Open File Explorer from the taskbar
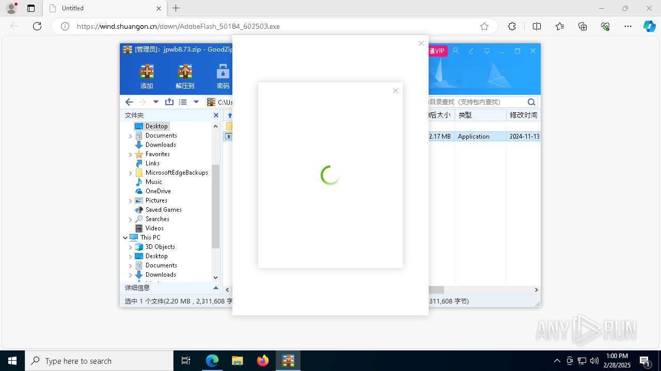Image resolution: width=661 pixels, height=371 pixels. click(x=238, y=361)
